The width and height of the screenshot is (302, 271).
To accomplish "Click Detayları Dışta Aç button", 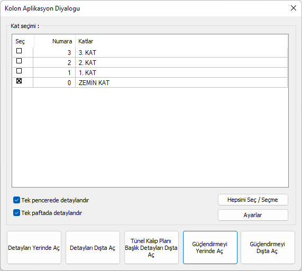I will pos(93,248).
